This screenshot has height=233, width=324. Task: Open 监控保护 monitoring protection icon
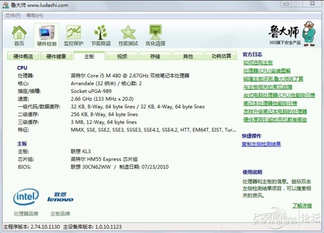pyautogui.click(x=74, y=36)
